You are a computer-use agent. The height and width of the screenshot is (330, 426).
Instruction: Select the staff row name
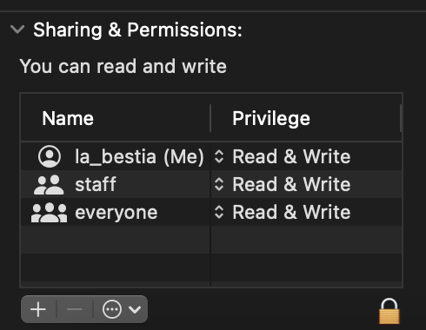click(96, 184)
